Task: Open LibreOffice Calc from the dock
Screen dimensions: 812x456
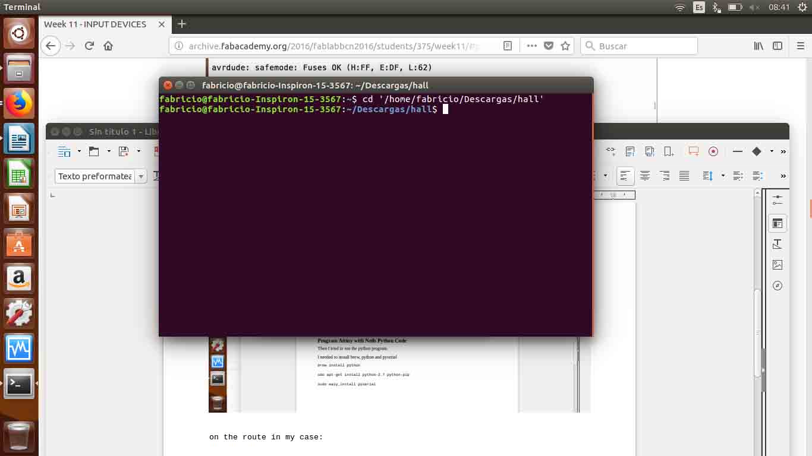Action: (19, 175)
